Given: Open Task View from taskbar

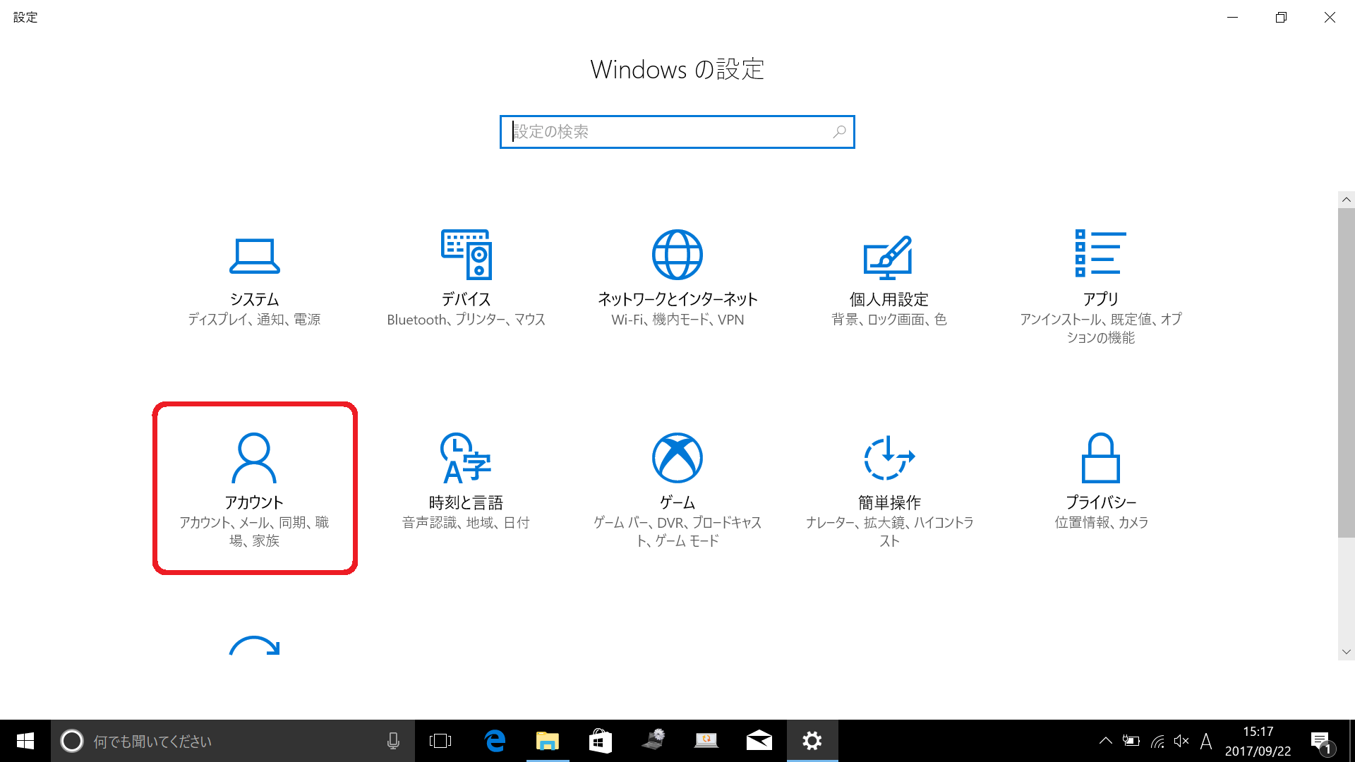Looking at the screenshot, I should [440, 741].
